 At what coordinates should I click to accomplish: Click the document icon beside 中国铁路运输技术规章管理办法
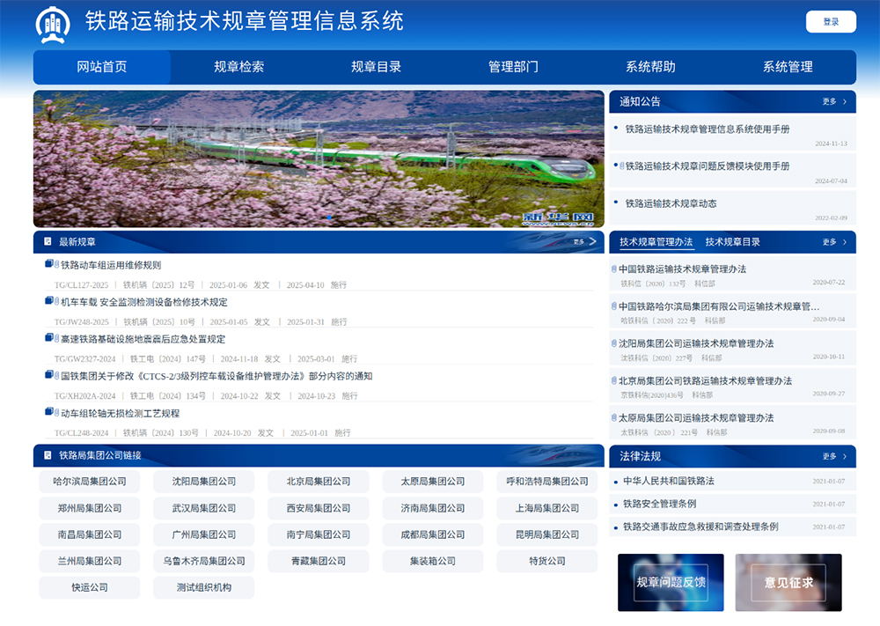615,269
